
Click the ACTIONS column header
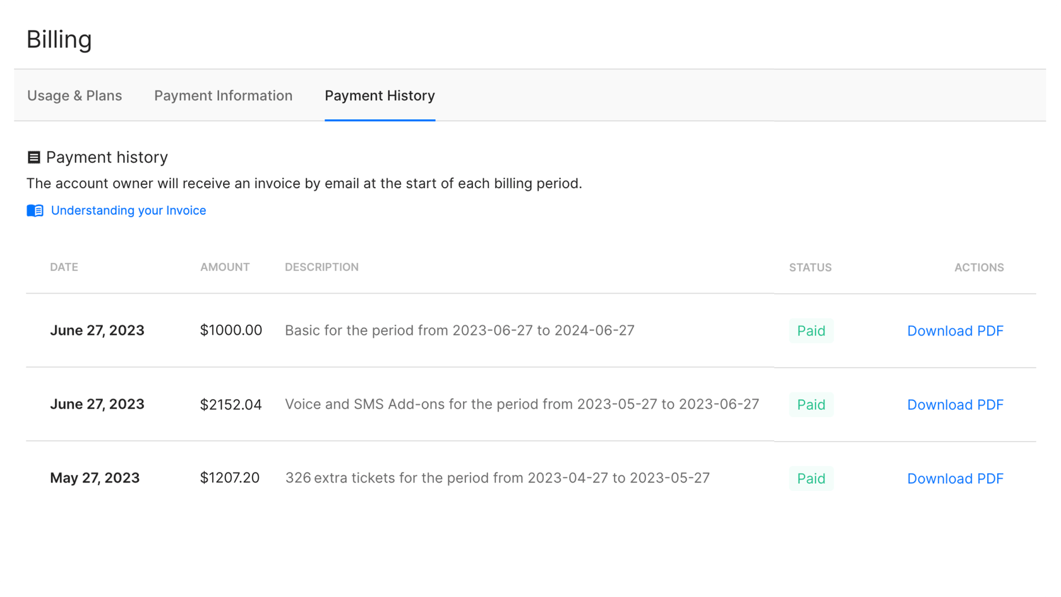979,267
